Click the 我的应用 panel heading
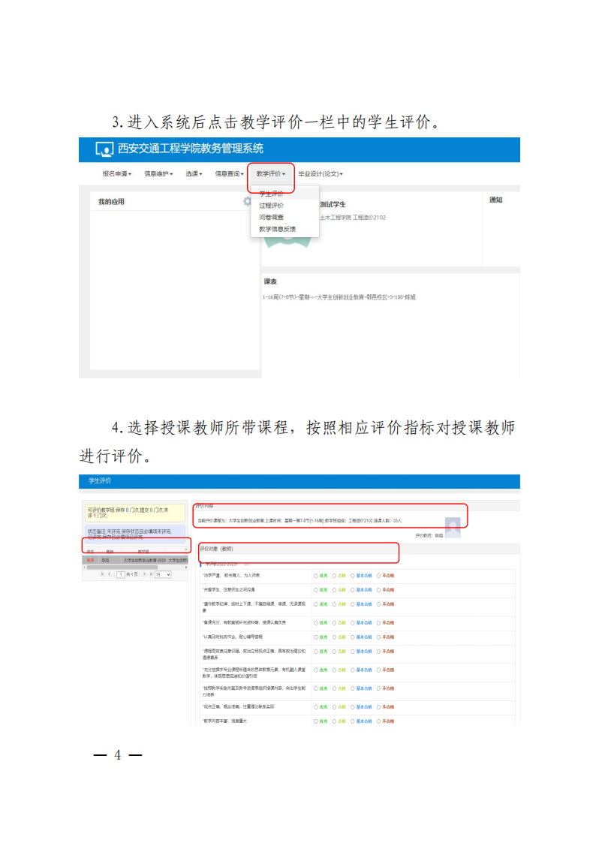 click(111, 202)
